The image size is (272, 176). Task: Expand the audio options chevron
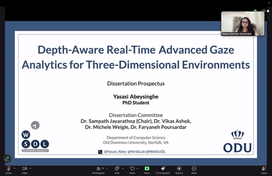point(14,168)
